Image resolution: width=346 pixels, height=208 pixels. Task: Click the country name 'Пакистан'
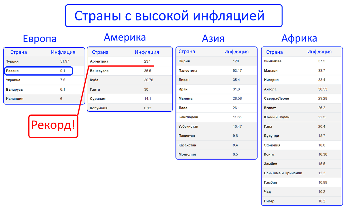(187, 136)
